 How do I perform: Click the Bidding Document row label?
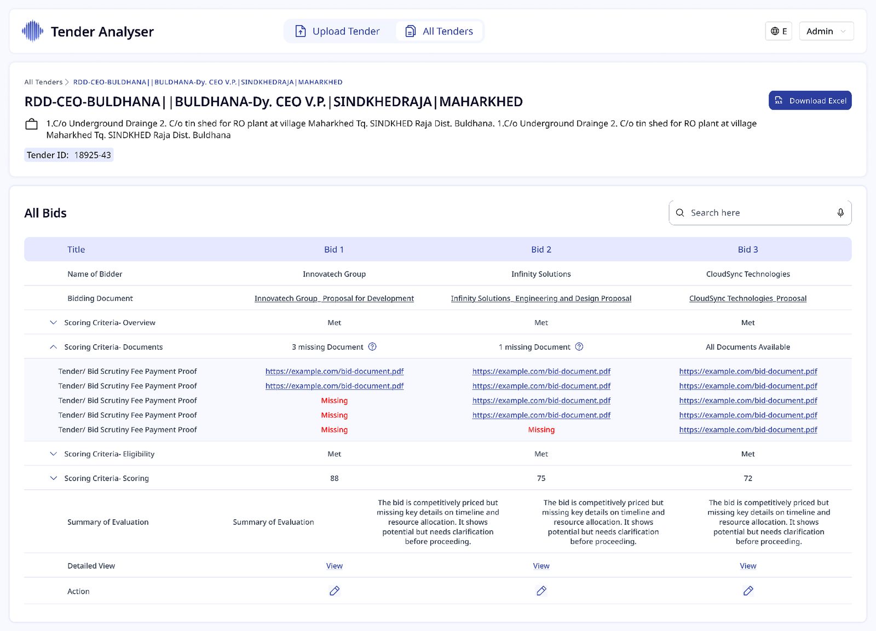100,298
